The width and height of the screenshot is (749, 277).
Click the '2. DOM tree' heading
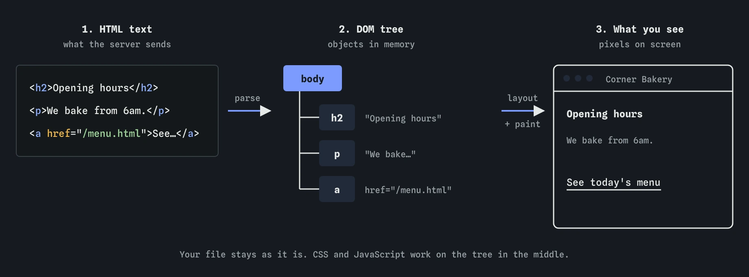click(x=371, y=29)
